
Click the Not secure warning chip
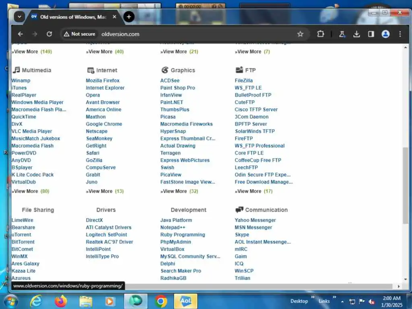pos(80,34)
